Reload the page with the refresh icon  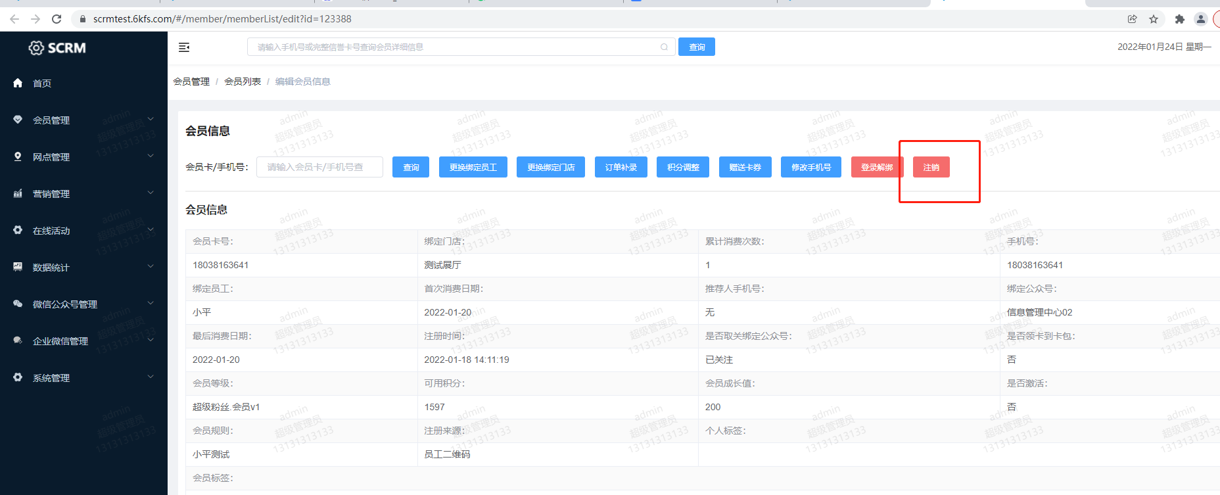57,19
